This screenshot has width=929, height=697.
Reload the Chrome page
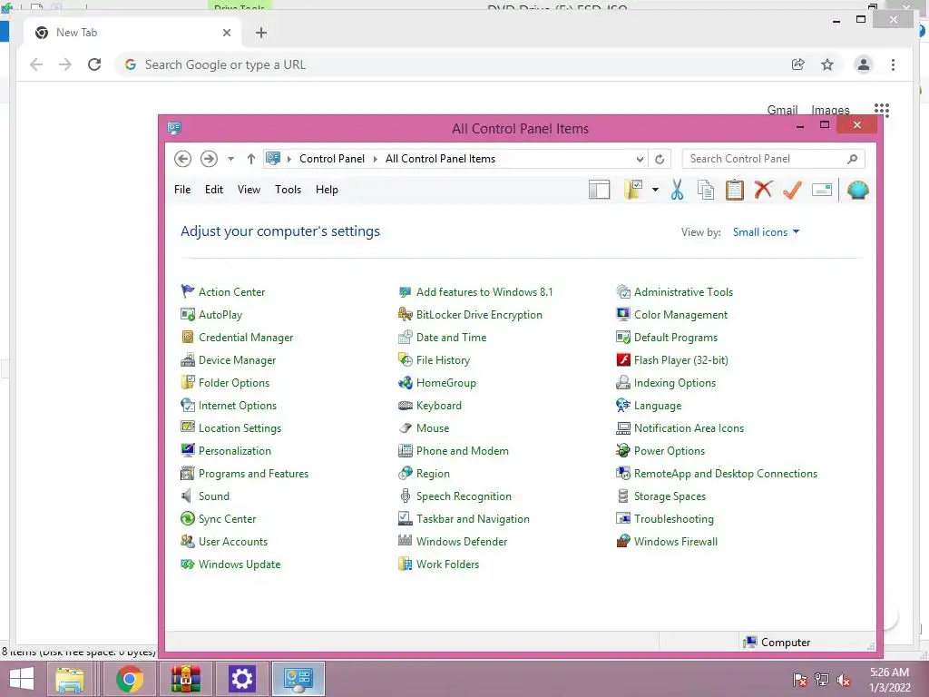(x=94, y=64)
